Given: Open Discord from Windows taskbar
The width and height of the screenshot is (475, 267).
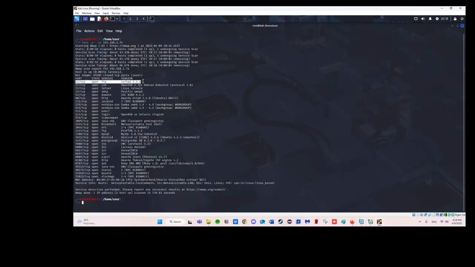Looking at the screenshot, I should 253,222.
